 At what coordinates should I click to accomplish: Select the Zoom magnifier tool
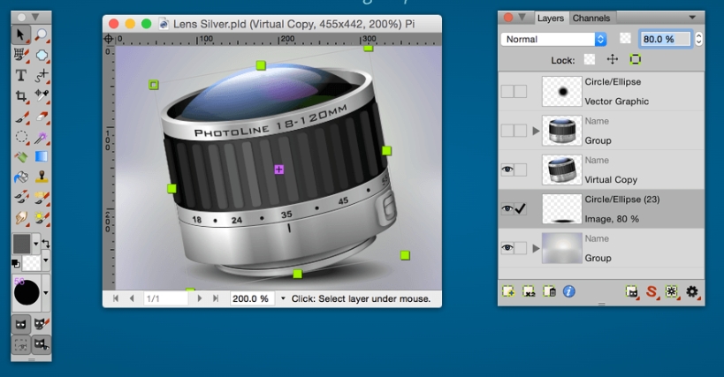[42, 34]
